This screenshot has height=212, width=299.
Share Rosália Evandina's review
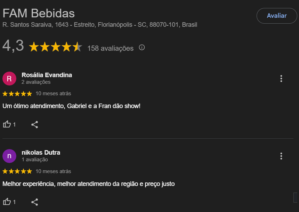(x=34, y=124)
